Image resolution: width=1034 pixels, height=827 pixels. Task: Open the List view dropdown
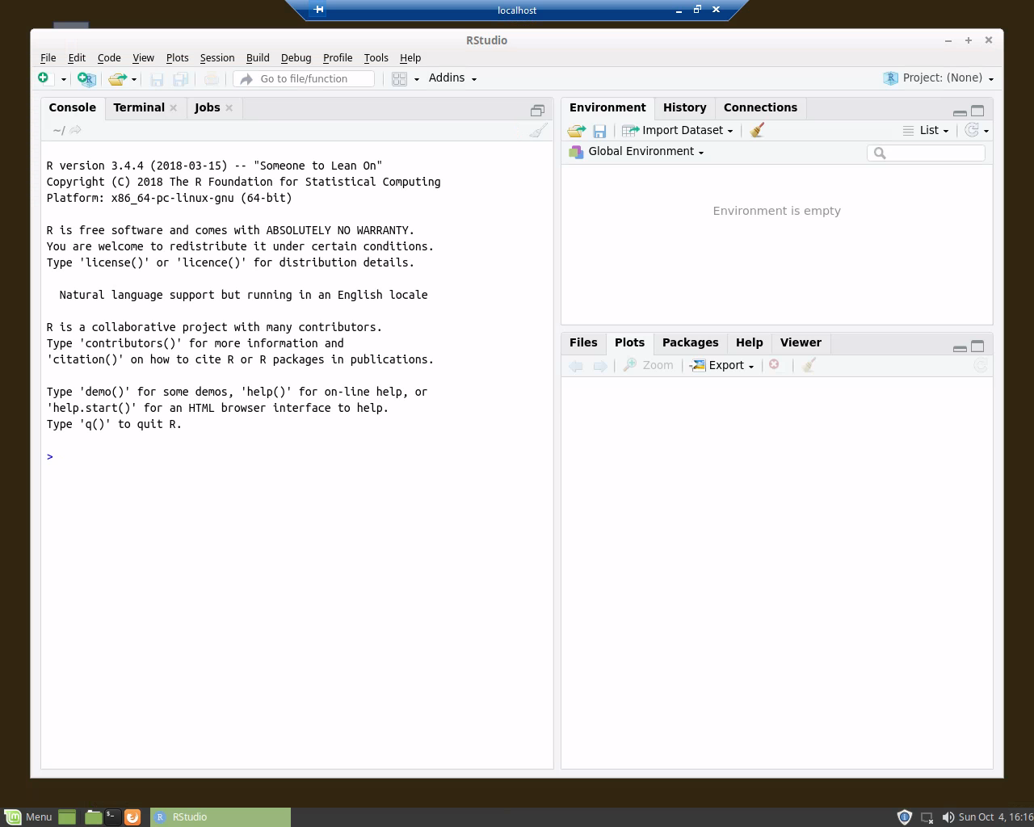pyautogui.click(x=926, y=130)
